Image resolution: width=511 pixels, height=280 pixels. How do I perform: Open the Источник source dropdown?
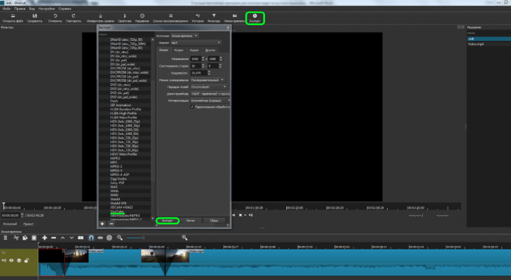[x=185, y=36]
